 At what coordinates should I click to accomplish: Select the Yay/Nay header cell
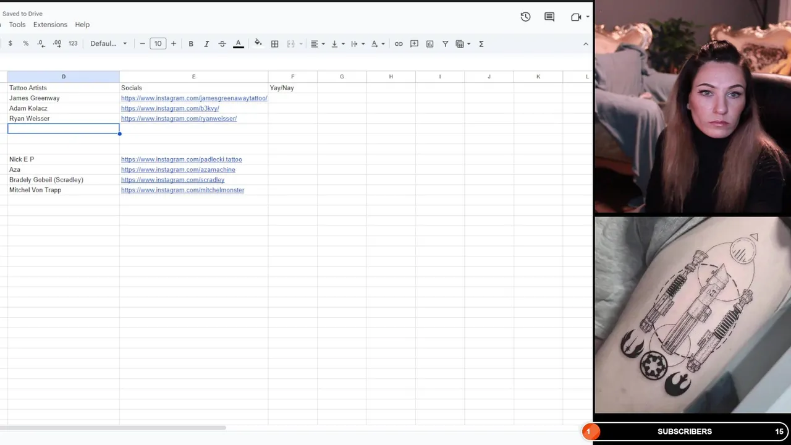pos(292,88)
